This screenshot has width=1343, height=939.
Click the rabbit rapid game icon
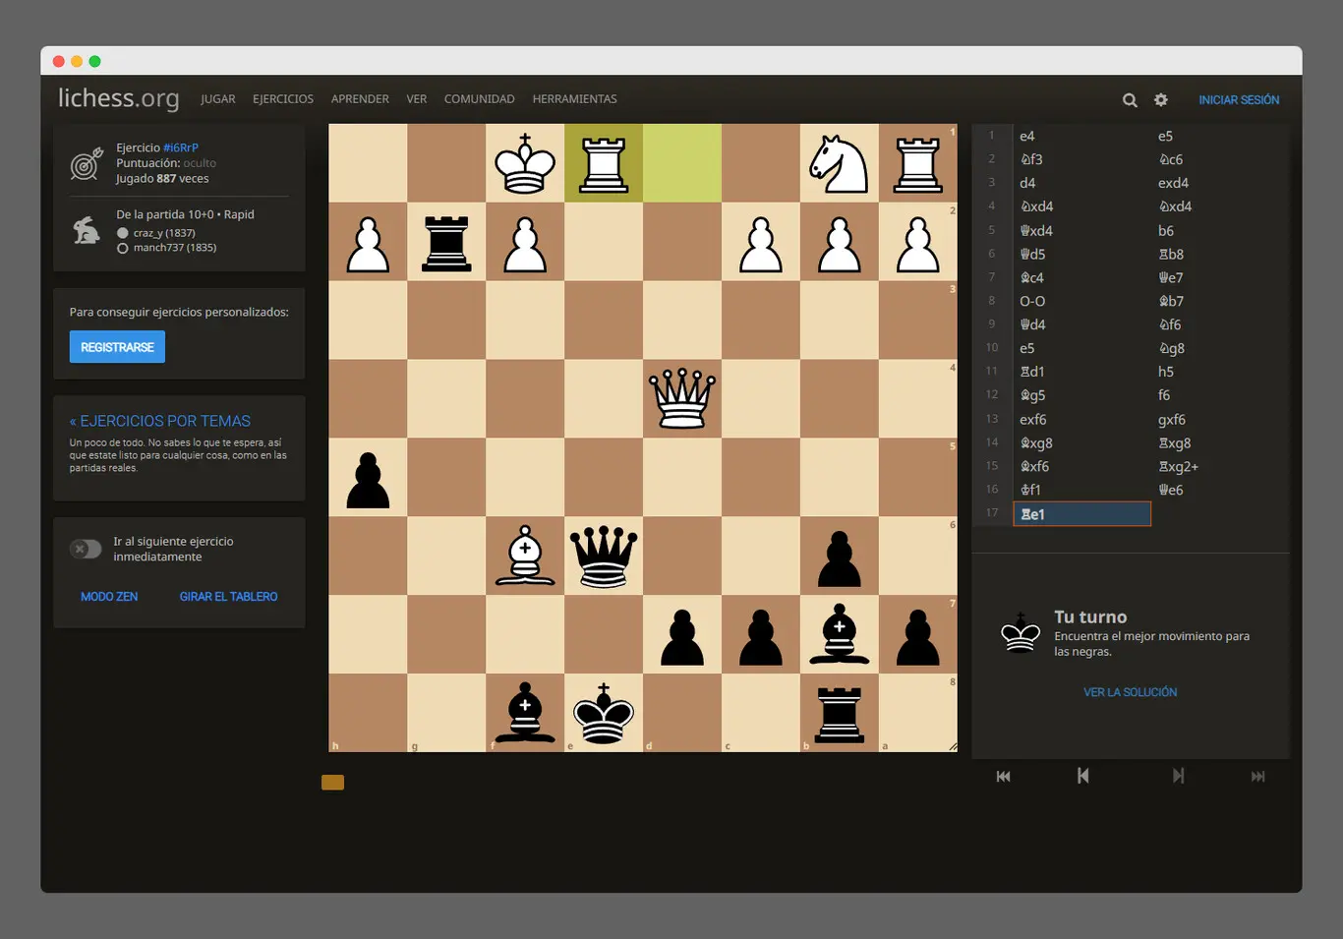[x=87, y=230]
